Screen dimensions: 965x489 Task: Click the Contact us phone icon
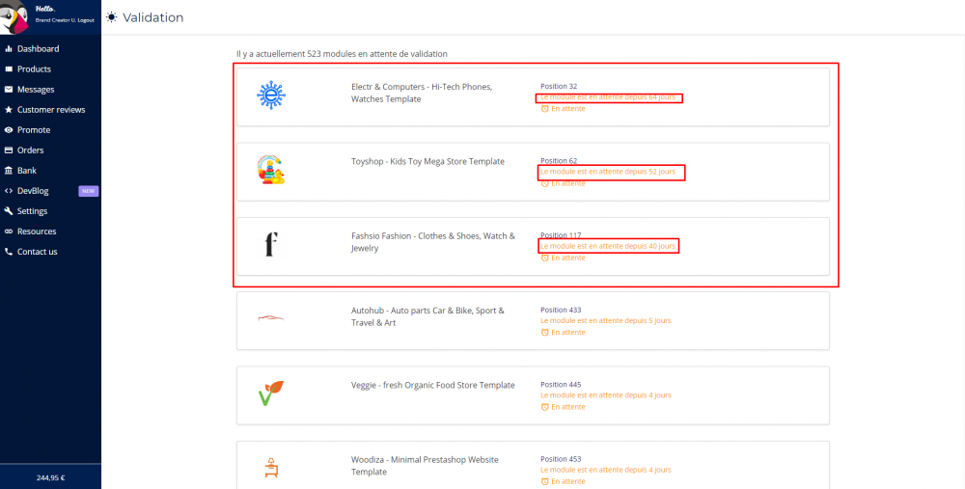click(9, 252)
